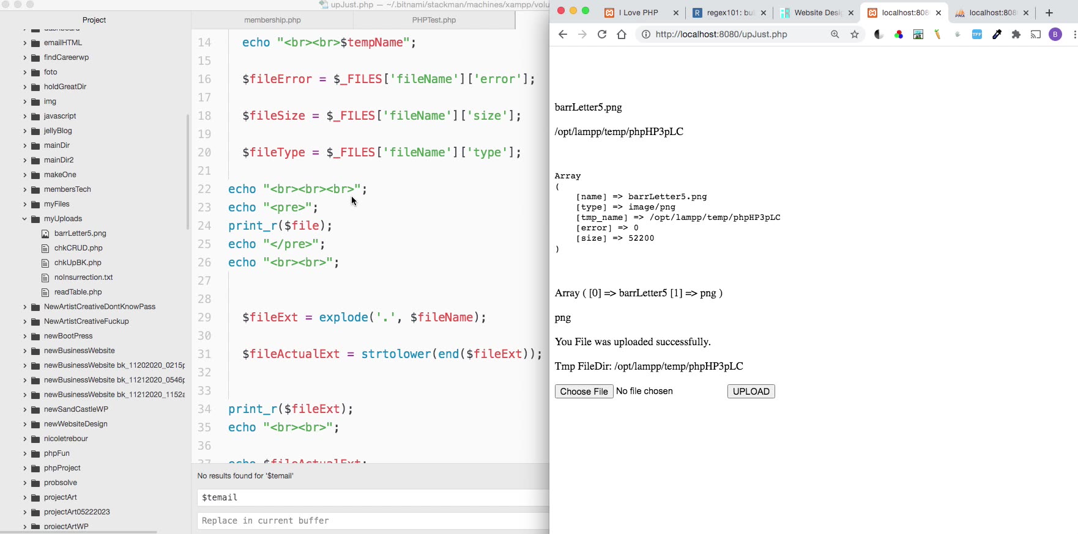Screen dimensions: 1078x534
Task: Select the NewArtistCreativeDontKnowPass folder
Action: pos(99,307)
